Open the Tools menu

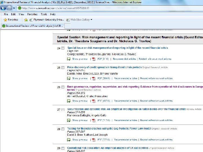(44, 14)
